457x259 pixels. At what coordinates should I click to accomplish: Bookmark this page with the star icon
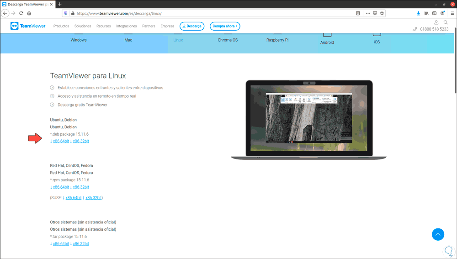click(382, 13)
